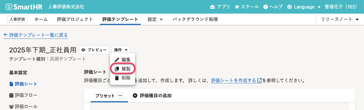This screenshot has width=364, height=110.
Task: Select the プリセット tab
Action: point(105,96)
